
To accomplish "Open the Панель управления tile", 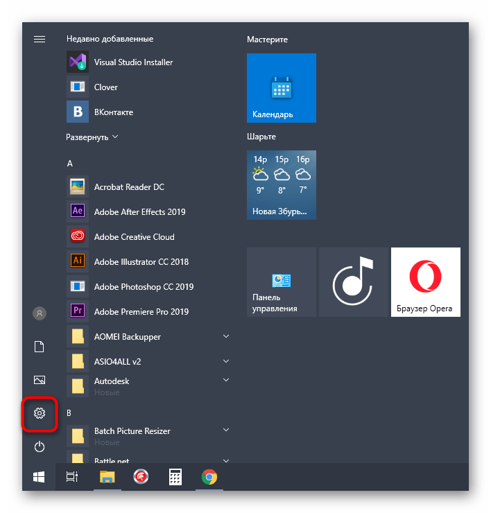I will tap(282, 282).
